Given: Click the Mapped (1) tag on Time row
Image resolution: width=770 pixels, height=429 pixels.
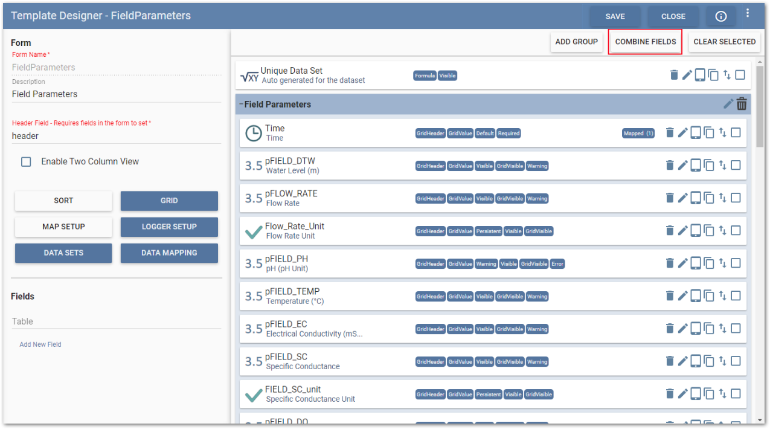Looking at the screenshot, I should pos(638,133).
